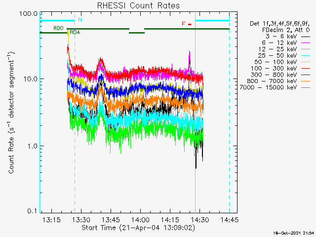The height and width of the screenshot is (237, 316).
Task: Click the magenta spike peak near 14:25
Action: tap(190, 52)
